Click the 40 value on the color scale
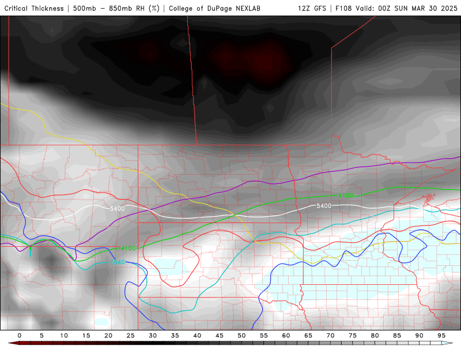The width and height of the screenshot is (461, 346). click(197, 336)
